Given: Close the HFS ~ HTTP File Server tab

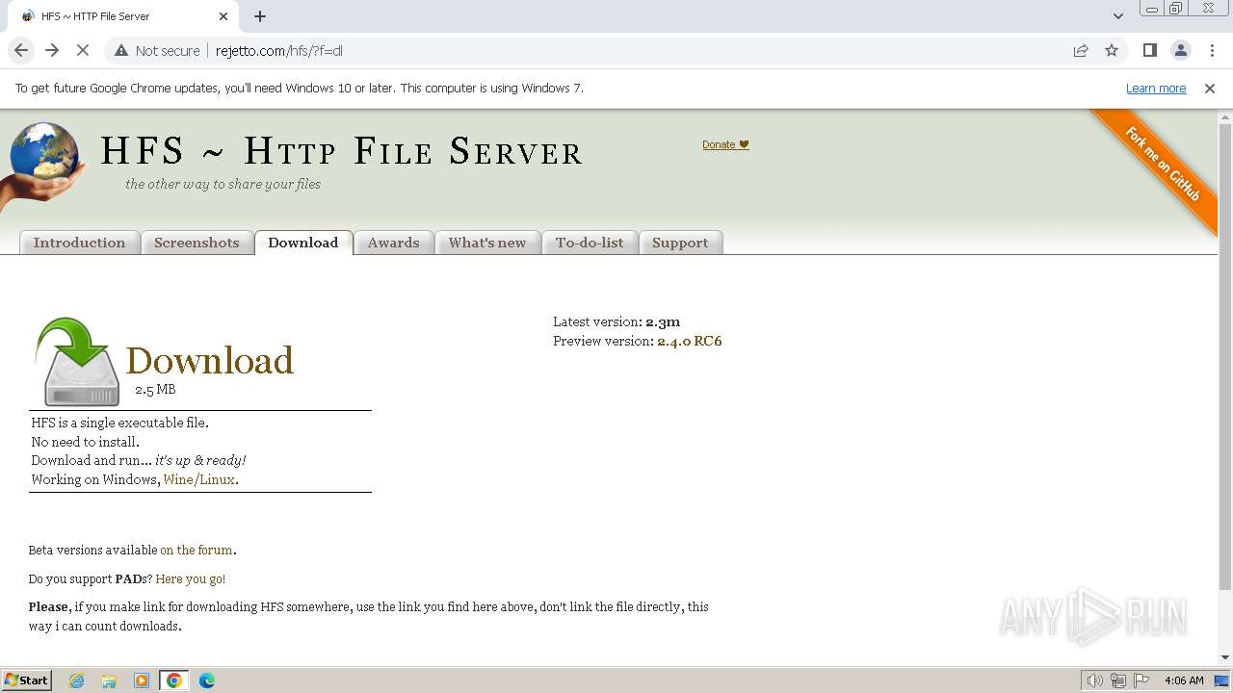Looking at the screenshot, I should coord(223,16).
